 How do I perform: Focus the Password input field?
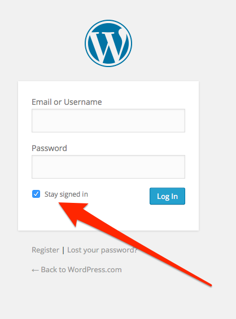(108, 167)
